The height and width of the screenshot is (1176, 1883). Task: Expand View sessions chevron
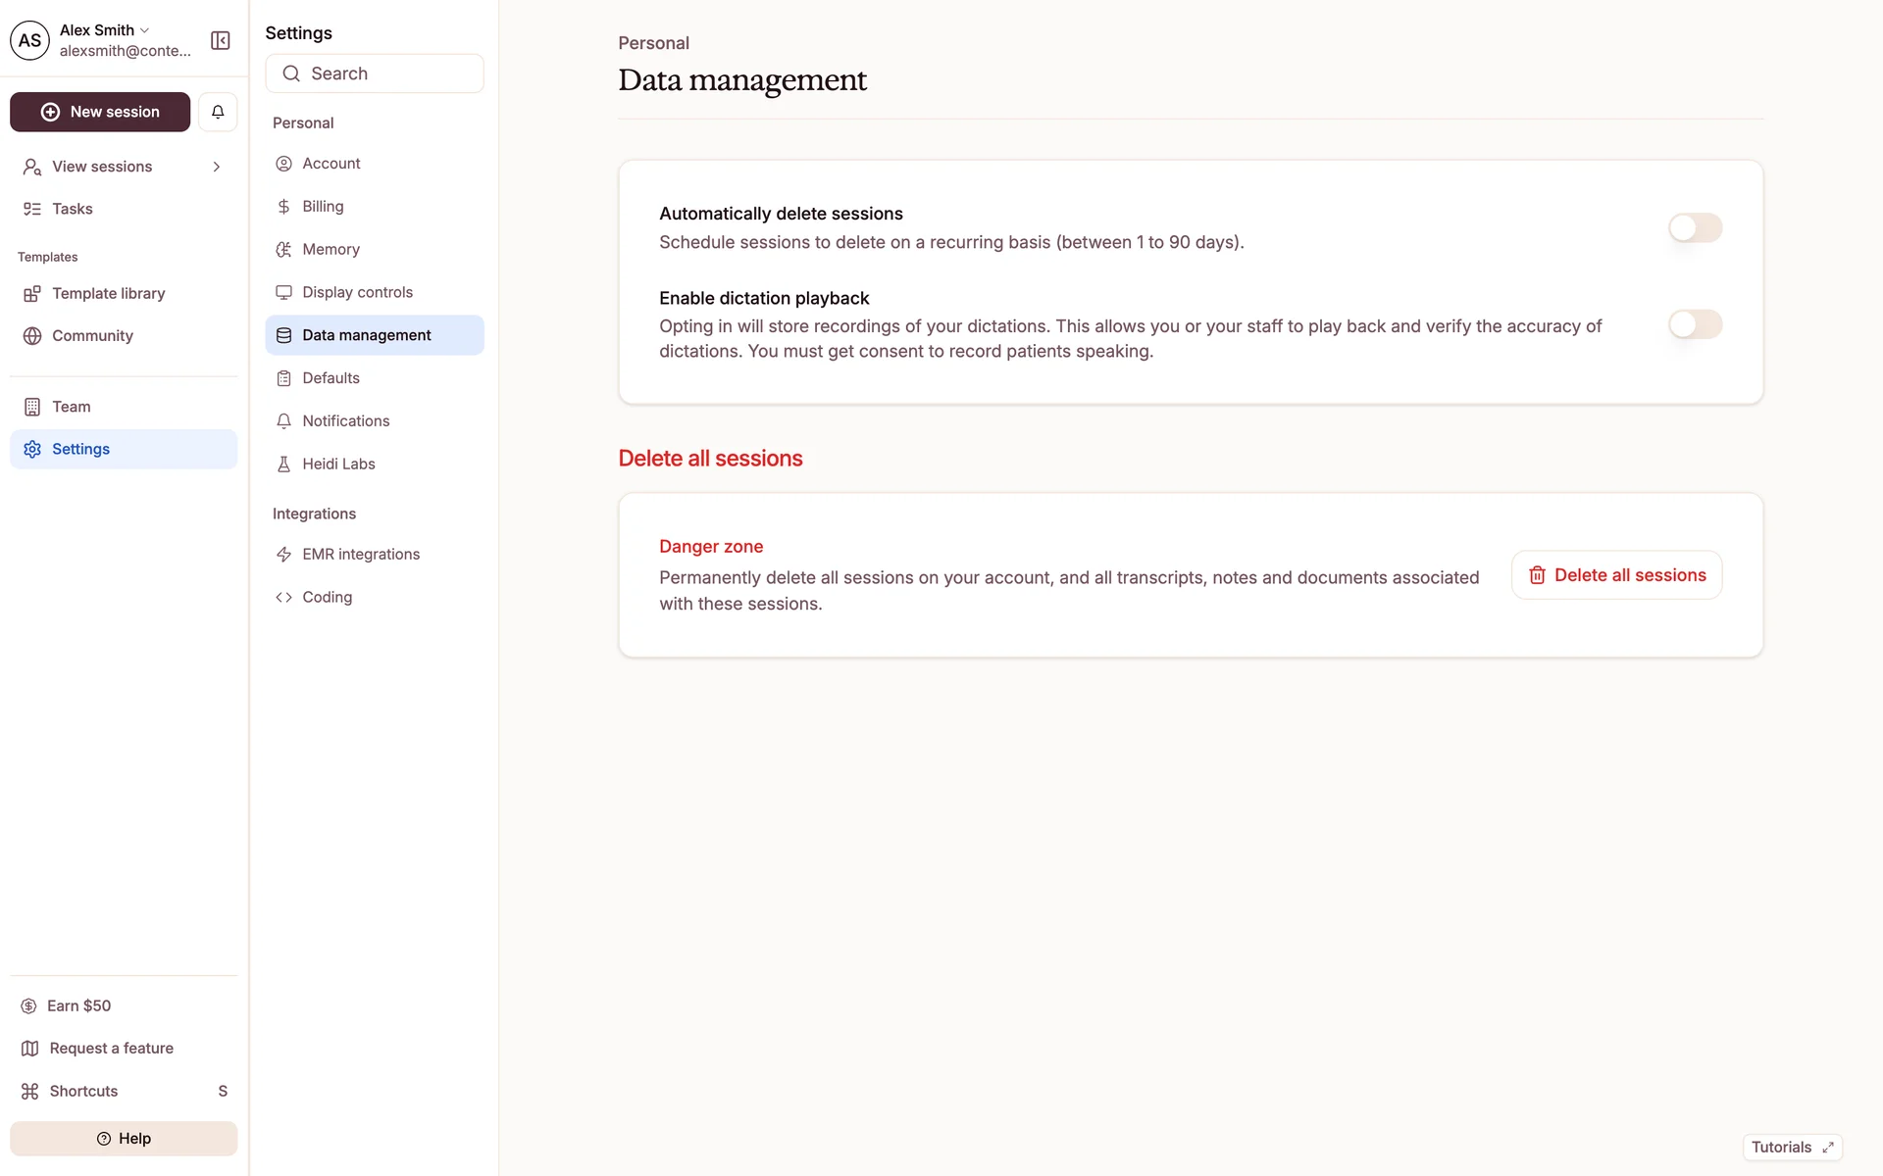click(x=217, y=167)
